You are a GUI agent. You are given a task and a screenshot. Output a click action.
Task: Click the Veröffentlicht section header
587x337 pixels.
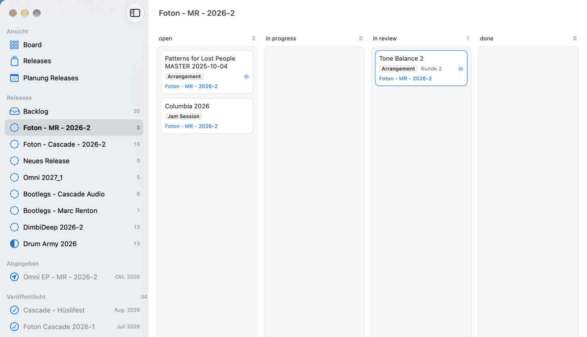(26, 297)
